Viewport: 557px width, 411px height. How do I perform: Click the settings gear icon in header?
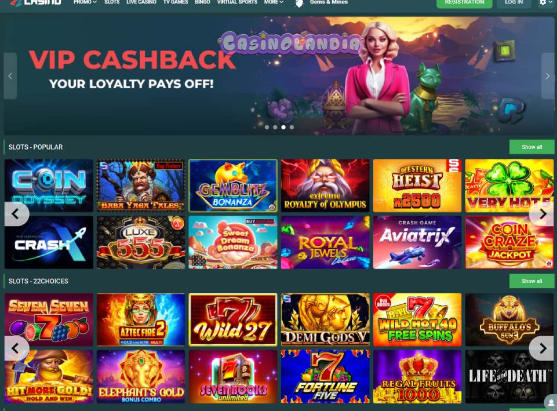point(543,2)
